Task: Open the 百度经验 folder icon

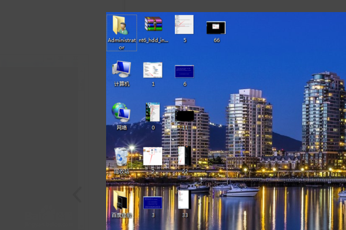Action: coord(121,201)
